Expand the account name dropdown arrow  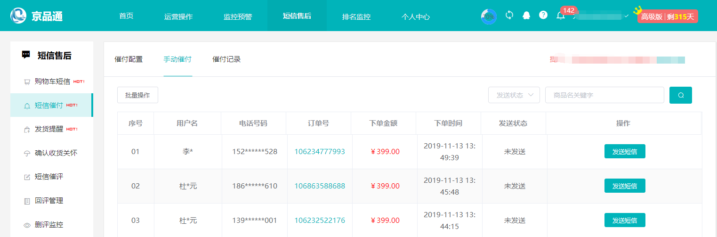626,16
